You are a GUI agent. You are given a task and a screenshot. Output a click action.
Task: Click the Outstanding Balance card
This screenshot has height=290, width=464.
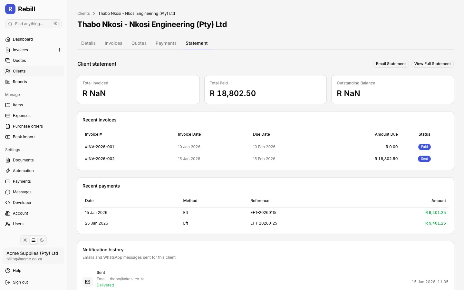pos(392,90)
